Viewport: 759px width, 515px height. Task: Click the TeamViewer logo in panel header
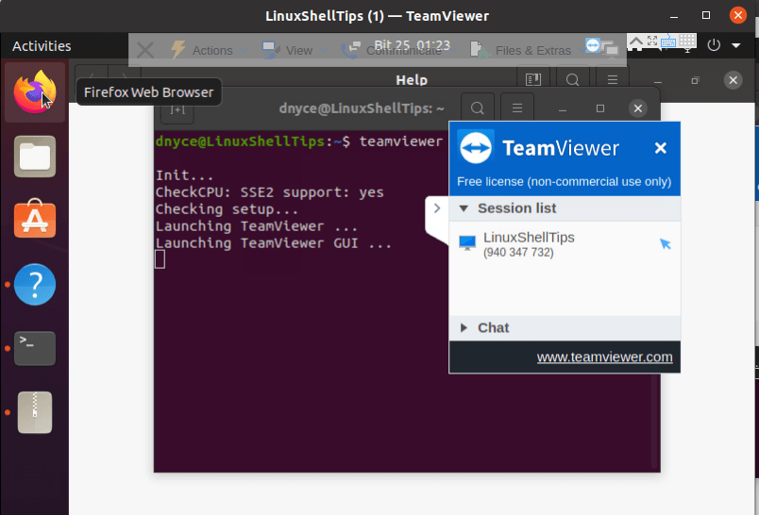pyautogui.click(x=476, y=148)
